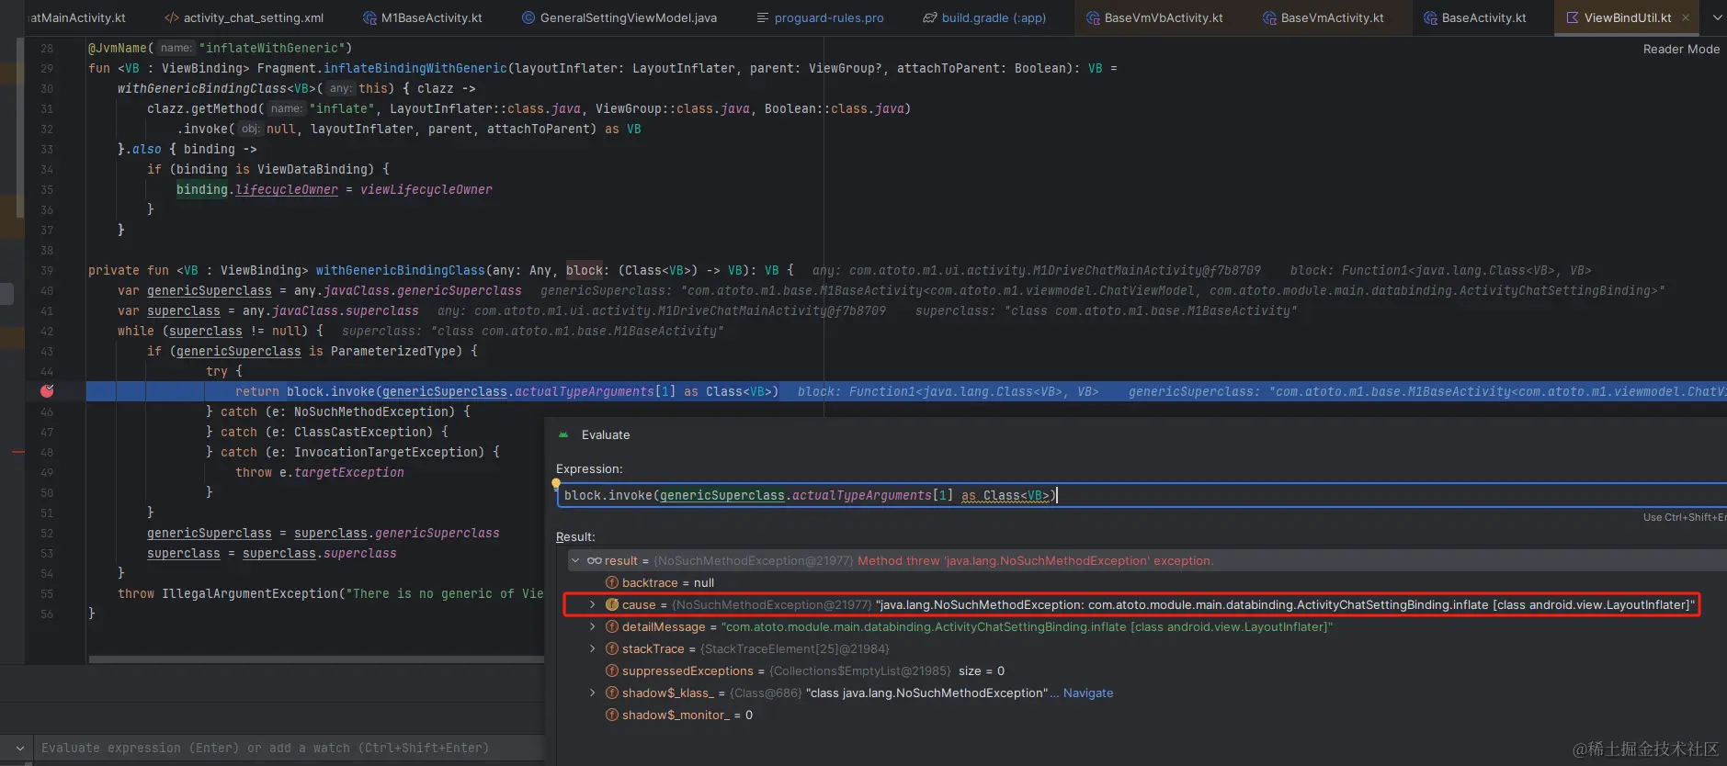Click "throw IllegalArgumentException" on line 55
The image size is (1727, 766).
coord(228,593)
